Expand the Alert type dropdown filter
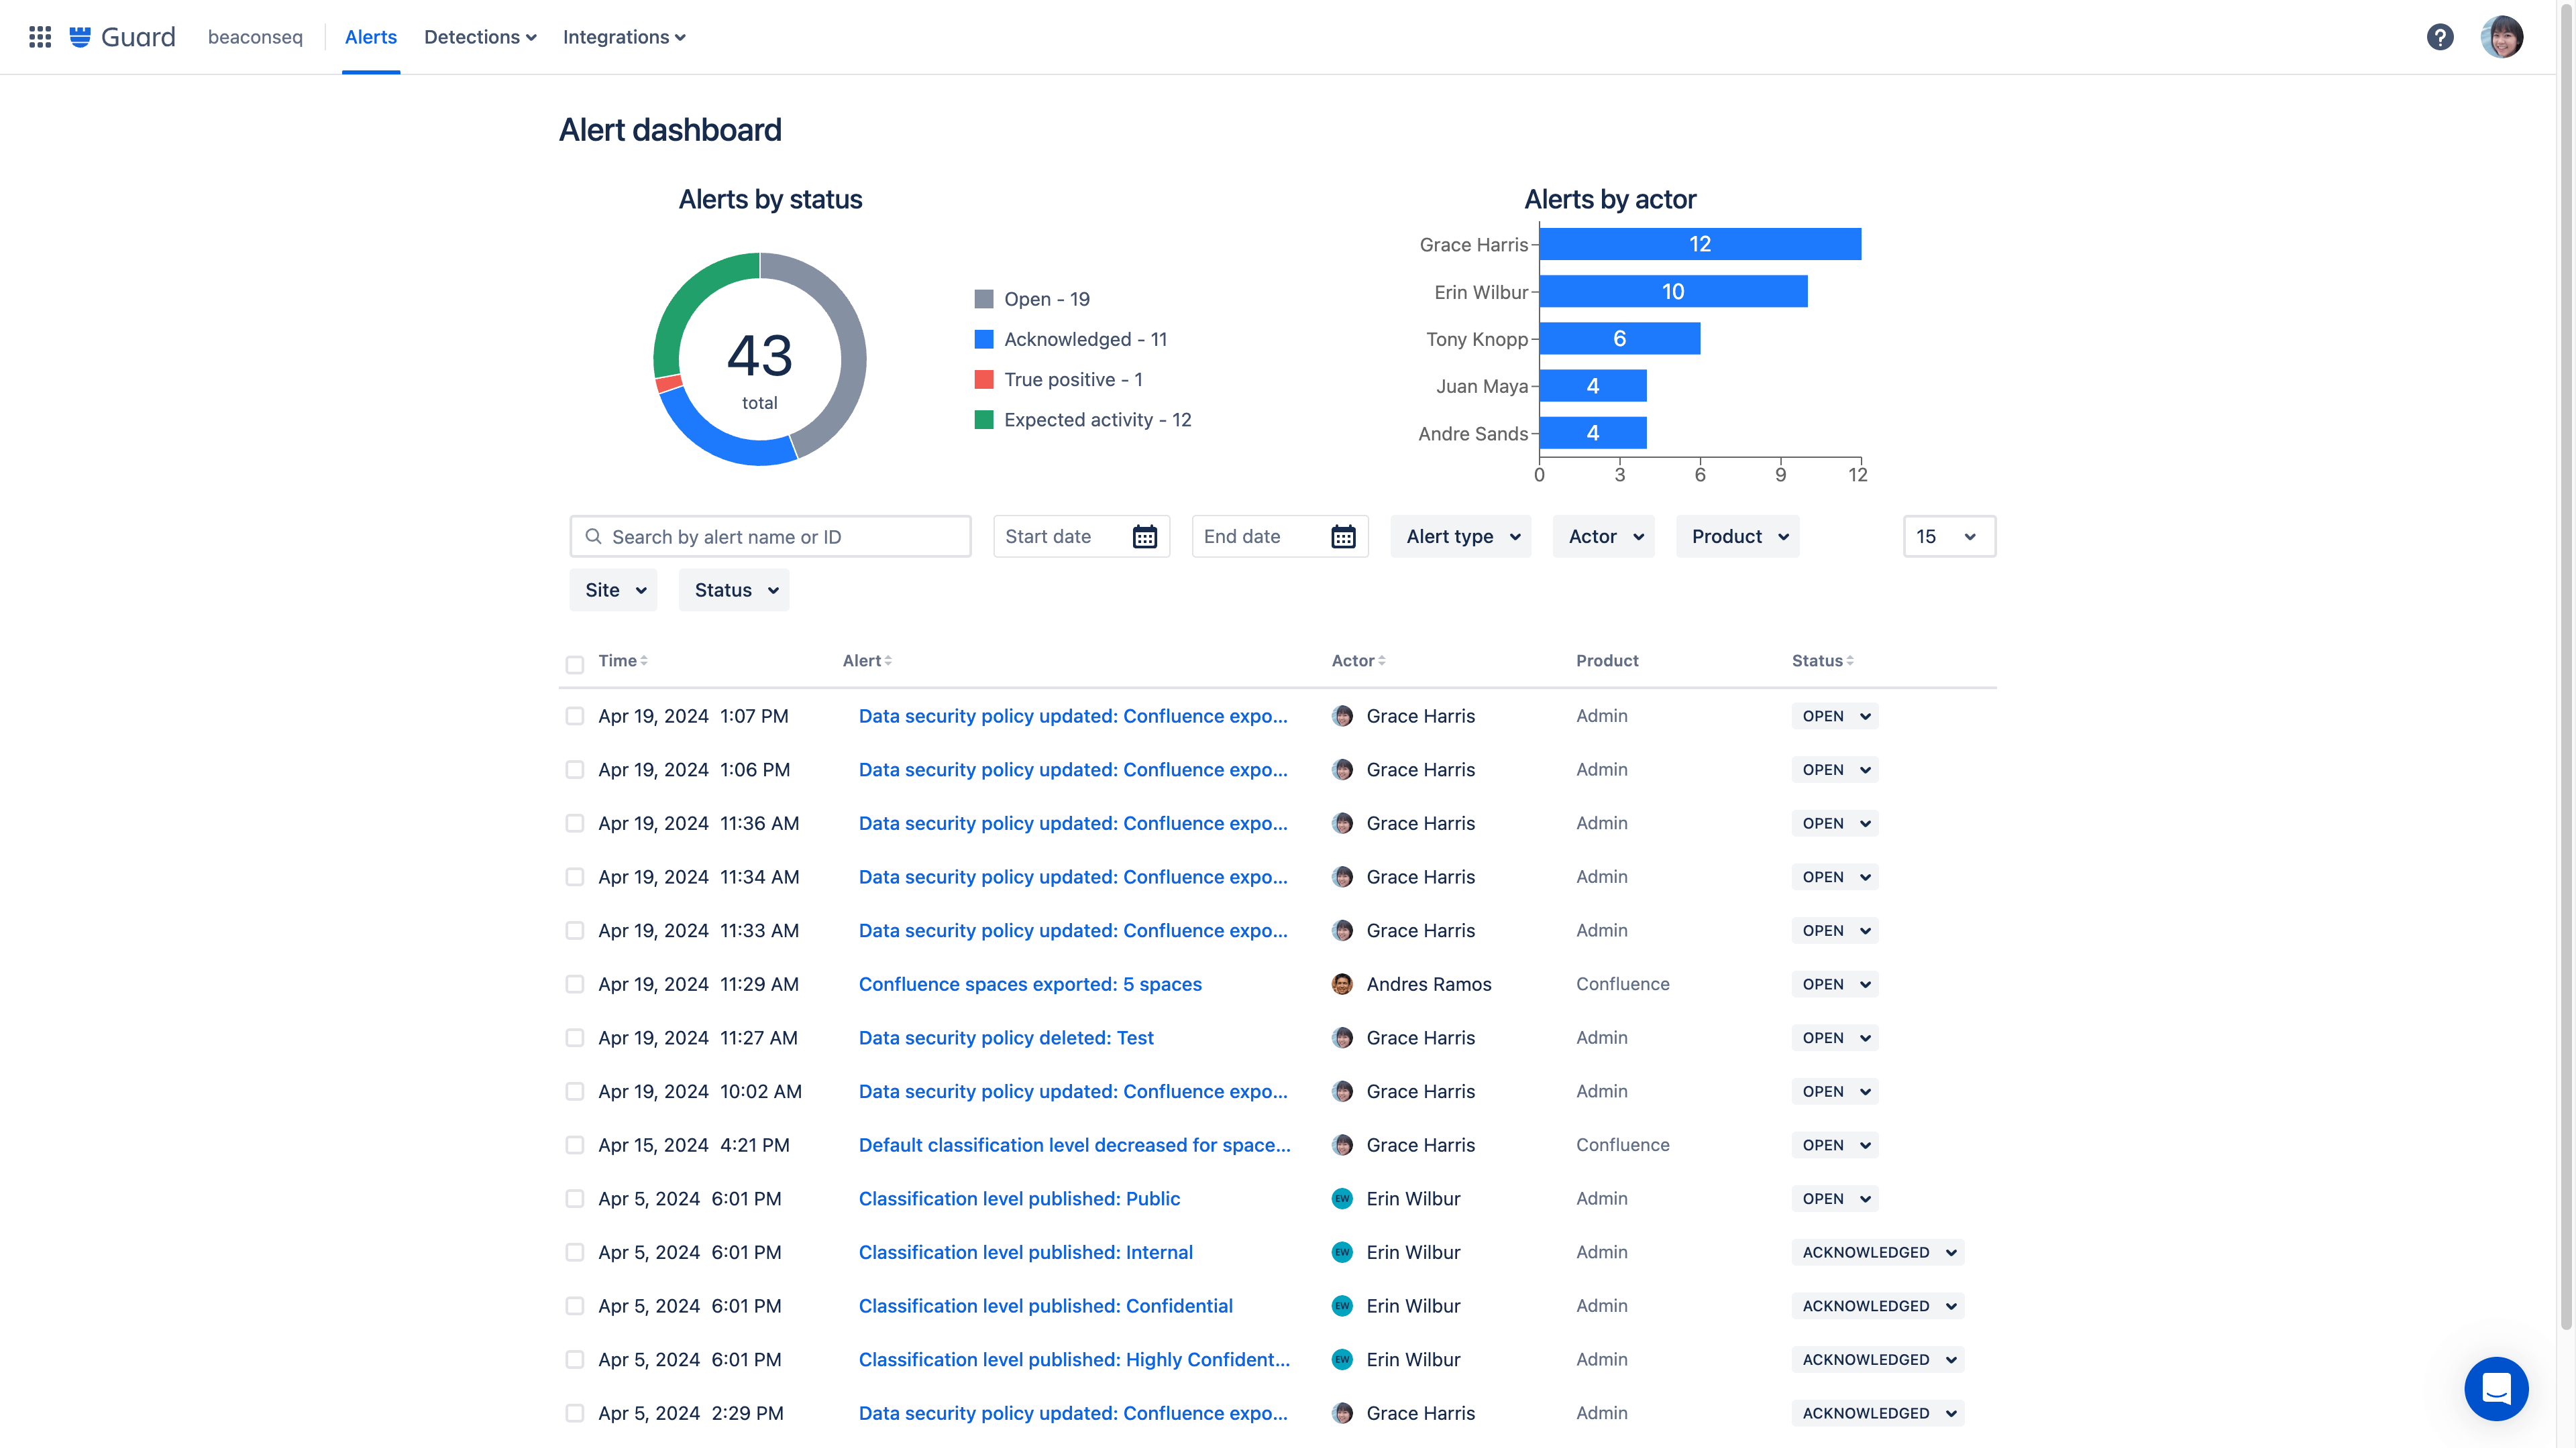Screen dimensions: 2576x1448 [x=1461, y=536]
